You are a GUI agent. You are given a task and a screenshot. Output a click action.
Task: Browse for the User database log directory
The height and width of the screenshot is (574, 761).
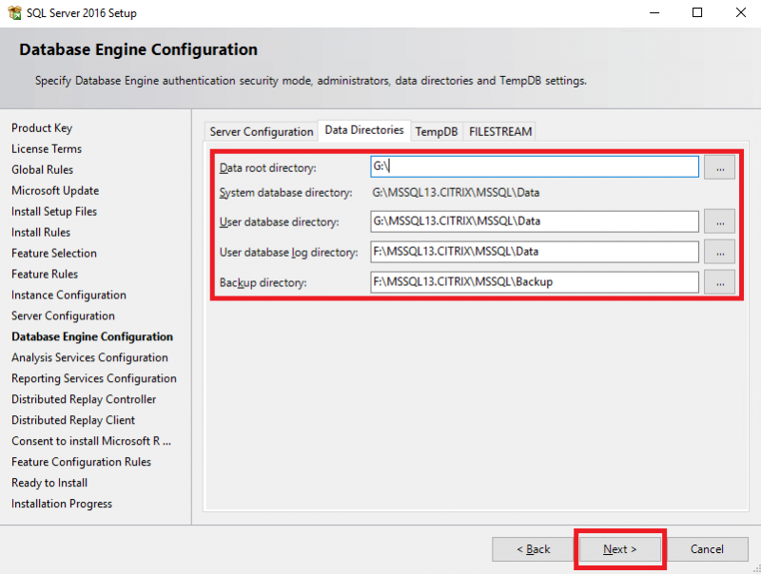coord(719,251)
